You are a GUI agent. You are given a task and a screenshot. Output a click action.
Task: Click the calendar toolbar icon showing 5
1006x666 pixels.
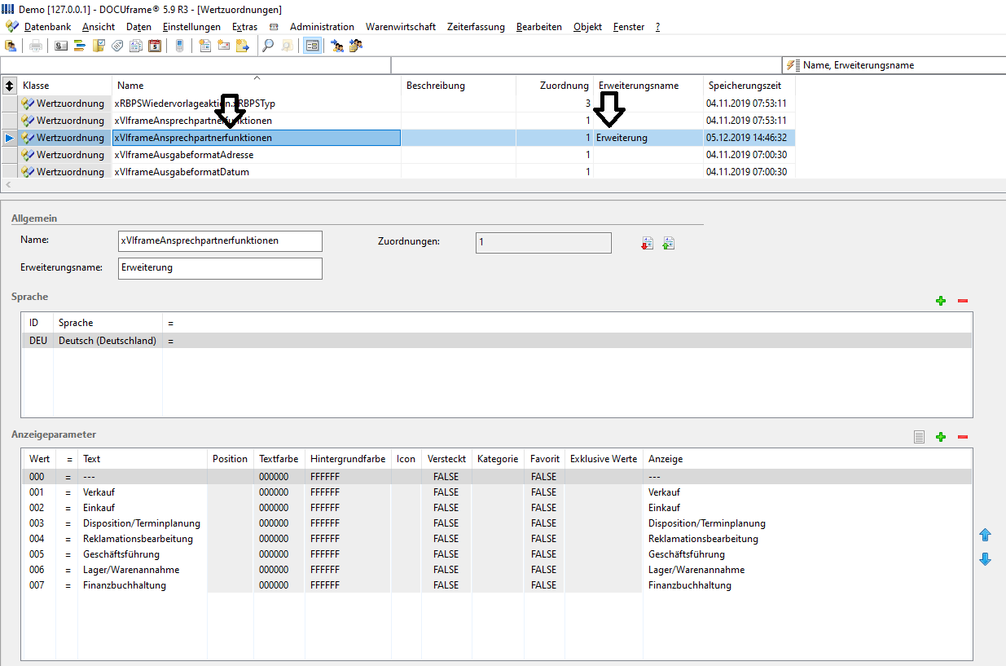(155, 46)
